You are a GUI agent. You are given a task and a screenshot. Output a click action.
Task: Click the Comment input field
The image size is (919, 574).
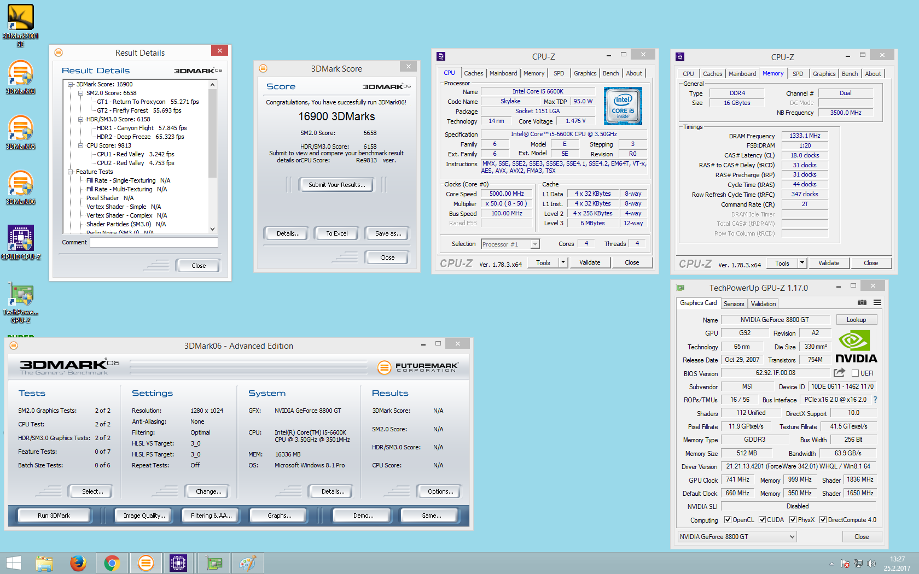(154, 242)
